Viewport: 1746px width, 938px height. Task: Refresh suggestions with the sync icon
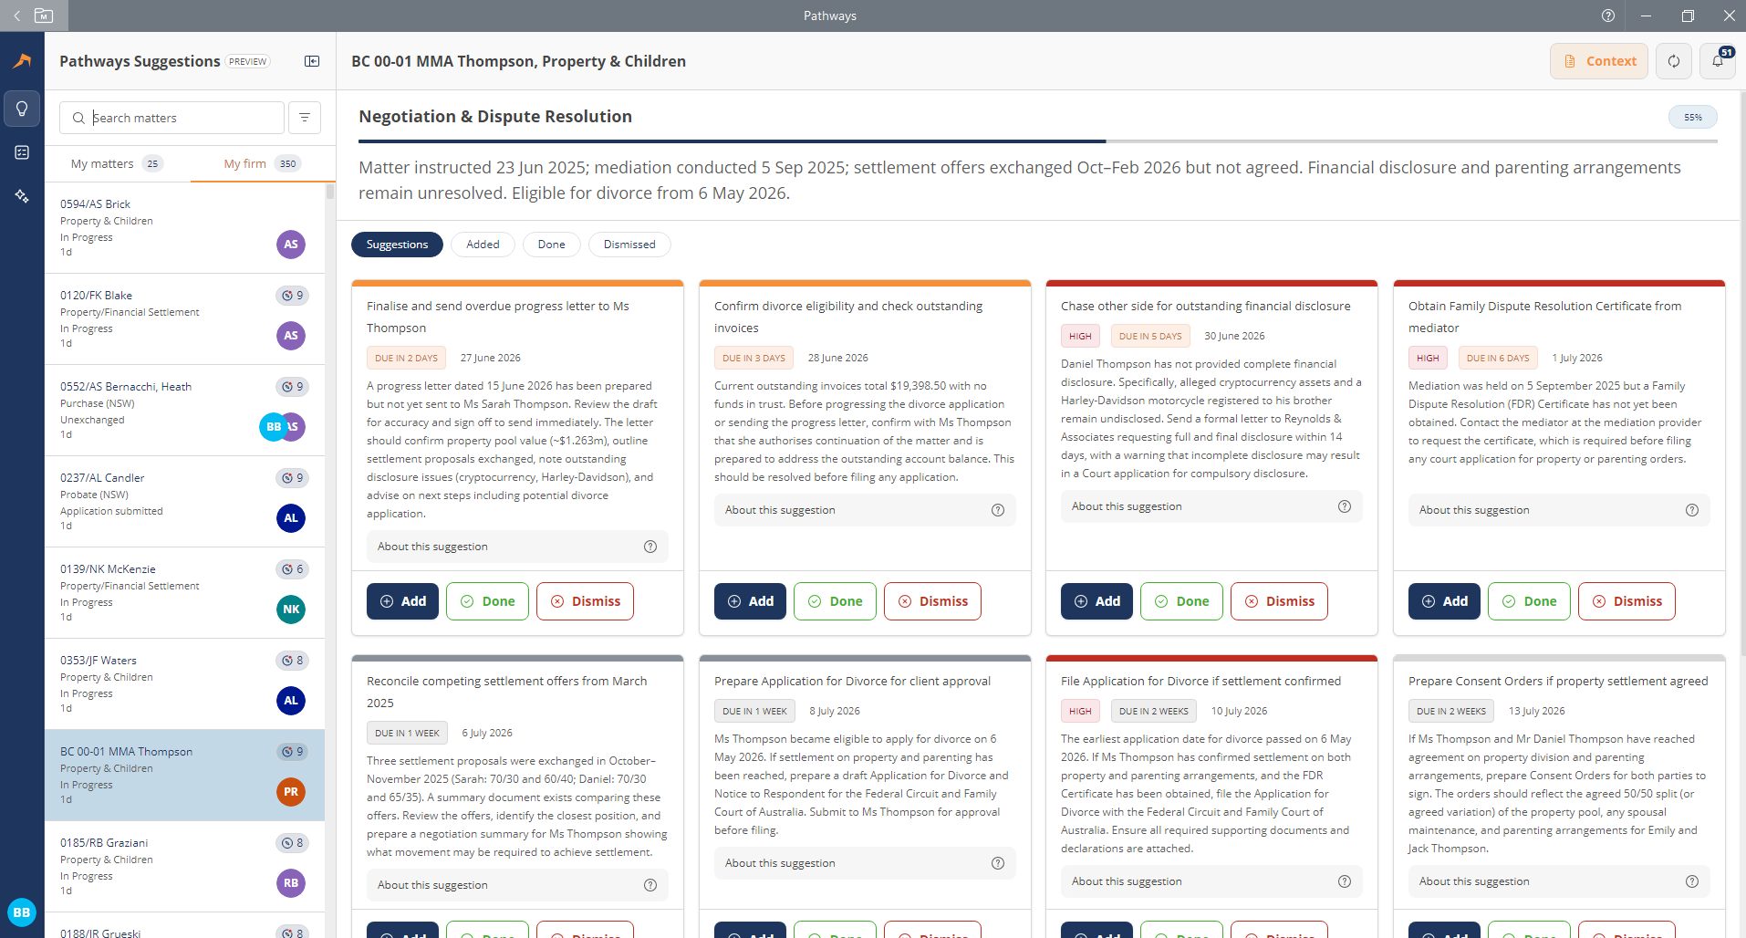(x=1674, y=61)
